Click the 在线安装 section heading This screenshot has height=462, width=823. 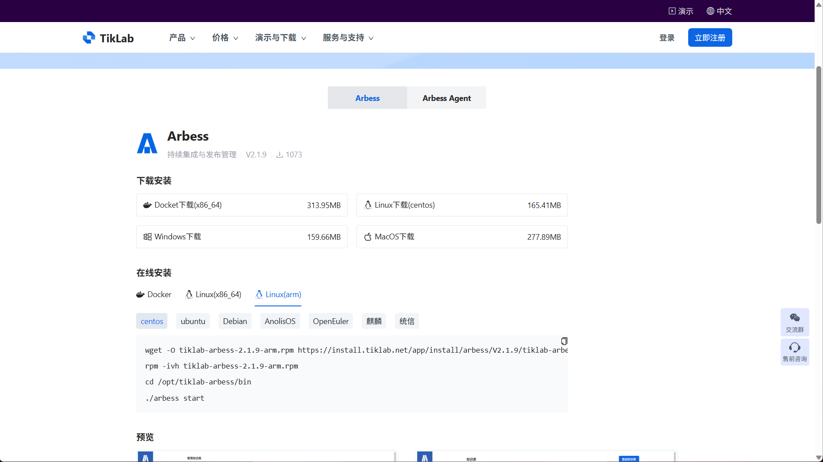click(154, 273)
